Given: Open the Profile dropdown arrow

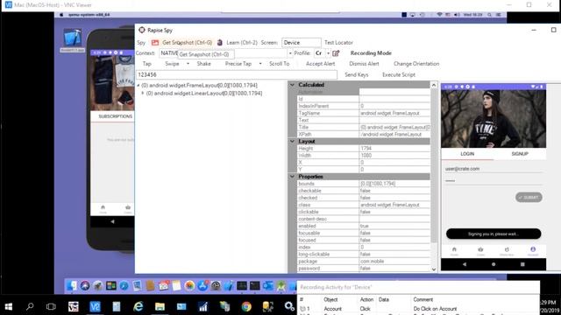Looking at the screenshot, I should point(328,53).
